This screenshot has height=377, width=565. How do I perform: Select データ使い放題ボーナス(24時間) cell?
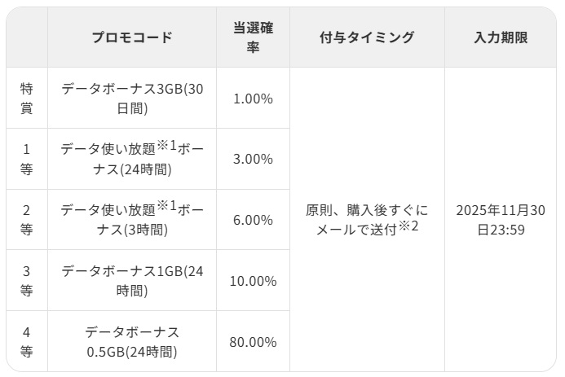(x=132, y=159)
